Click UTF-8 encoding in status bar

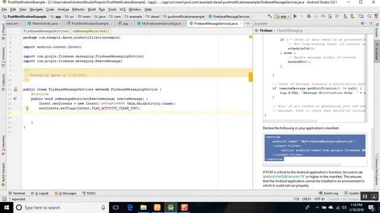pyautogui.click(x=319, y=199)
